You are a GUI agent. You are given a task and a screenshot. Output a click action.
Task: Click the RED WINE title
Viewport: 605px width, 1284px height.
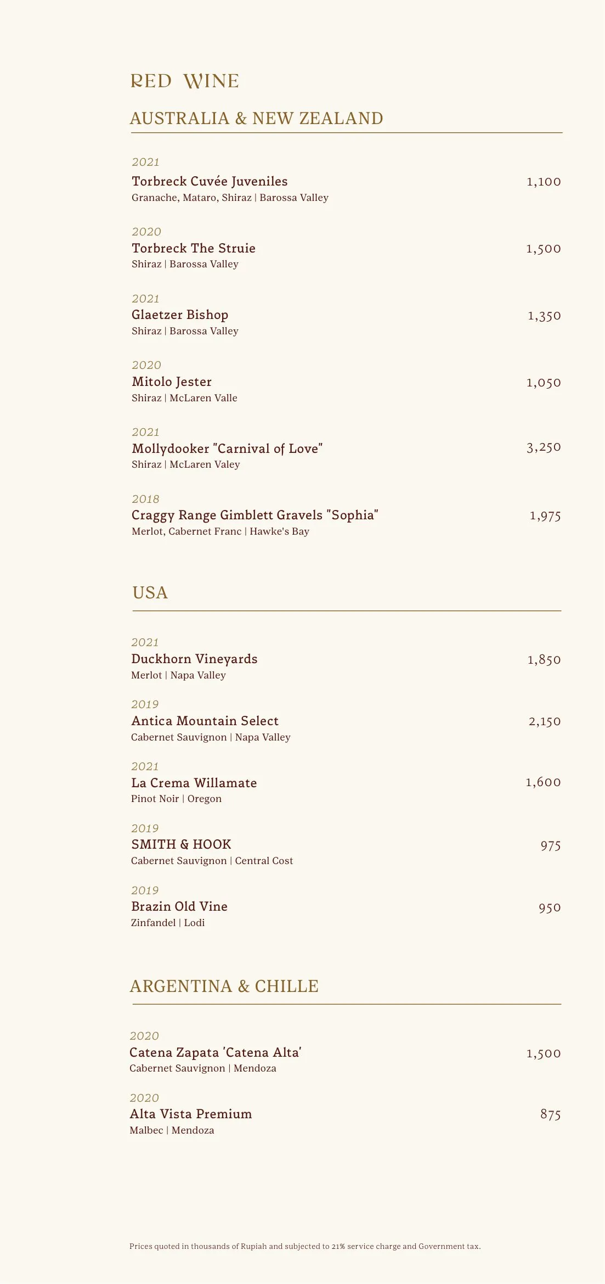click(x=185, y=81)
